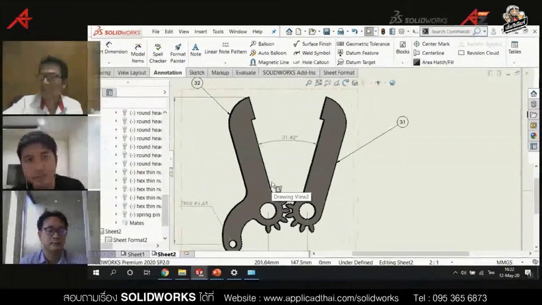Click the 31.42° angle dimension
542x305 pixels.
[290, 138]
